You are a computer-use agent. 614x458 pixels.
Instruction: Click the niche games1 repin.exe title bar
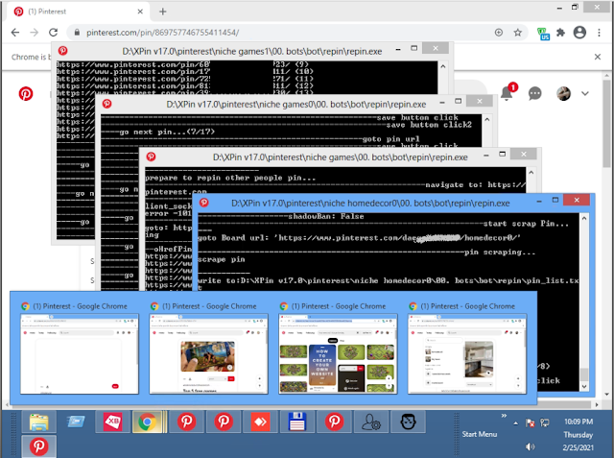tap(251, 51)
